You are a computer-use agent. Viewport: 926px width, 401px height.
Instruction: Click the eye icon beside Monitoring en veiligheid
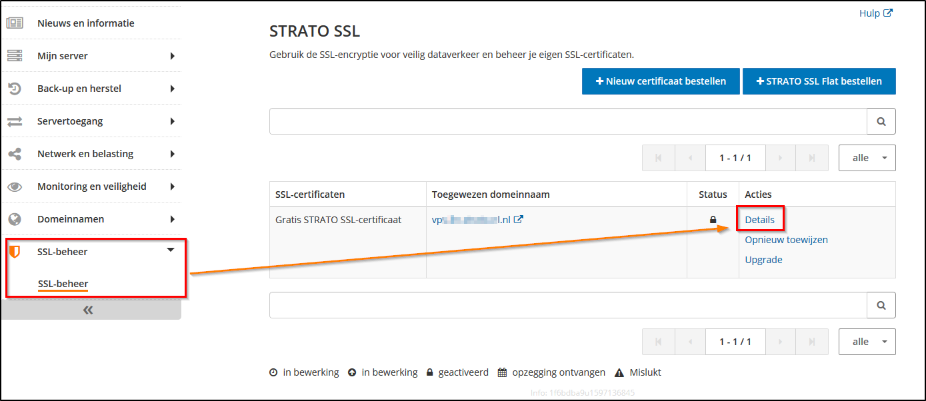pos(15,186)
